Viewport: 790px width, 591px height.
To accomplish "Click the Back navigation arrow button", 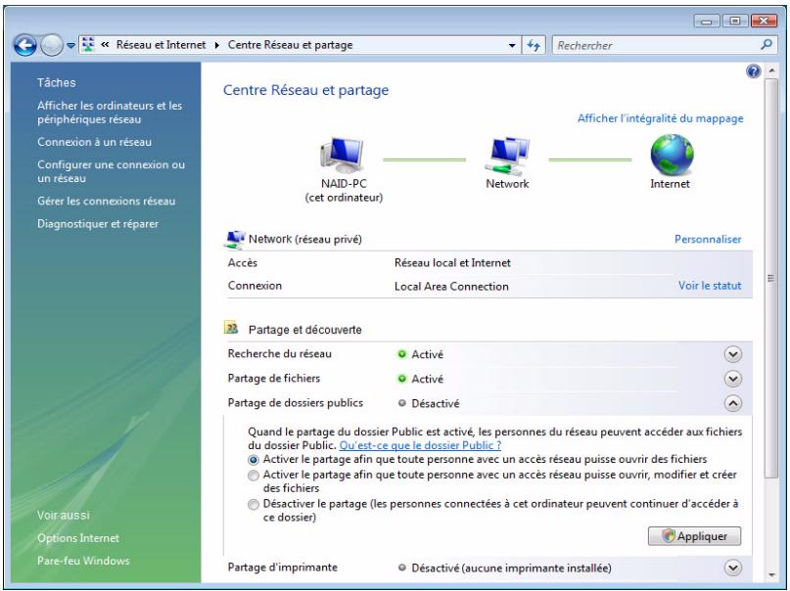I will (x=24, y=46).
